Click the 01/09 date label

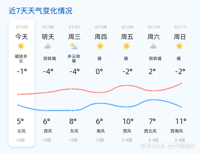pyautogui.click(x=127, y=27)
